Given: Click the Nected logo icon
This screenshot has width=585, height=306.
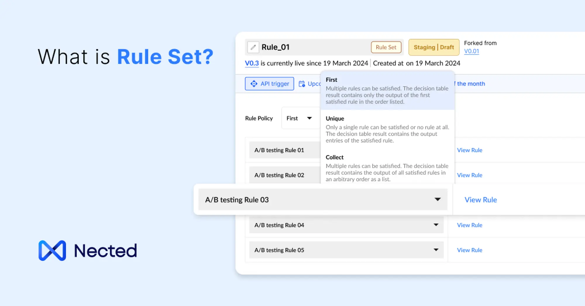Looking at the screenshot, I should [x=53, y=250].
